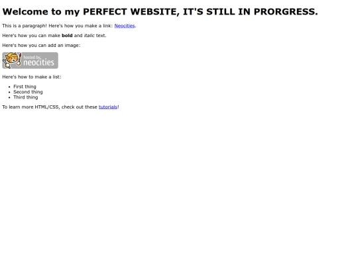Click the 'To learn more HTML/CSS' sentence

(x=61, y=107)
